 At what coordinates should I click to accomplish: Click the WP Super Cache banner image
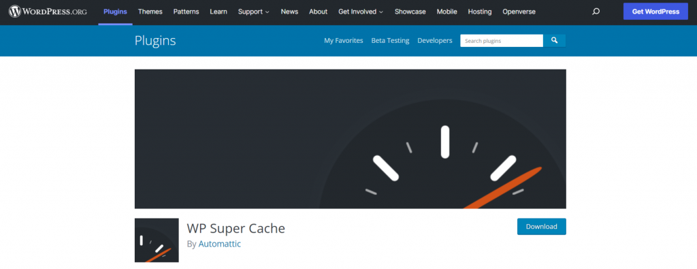pyautogui.click(x=351, y=139)
